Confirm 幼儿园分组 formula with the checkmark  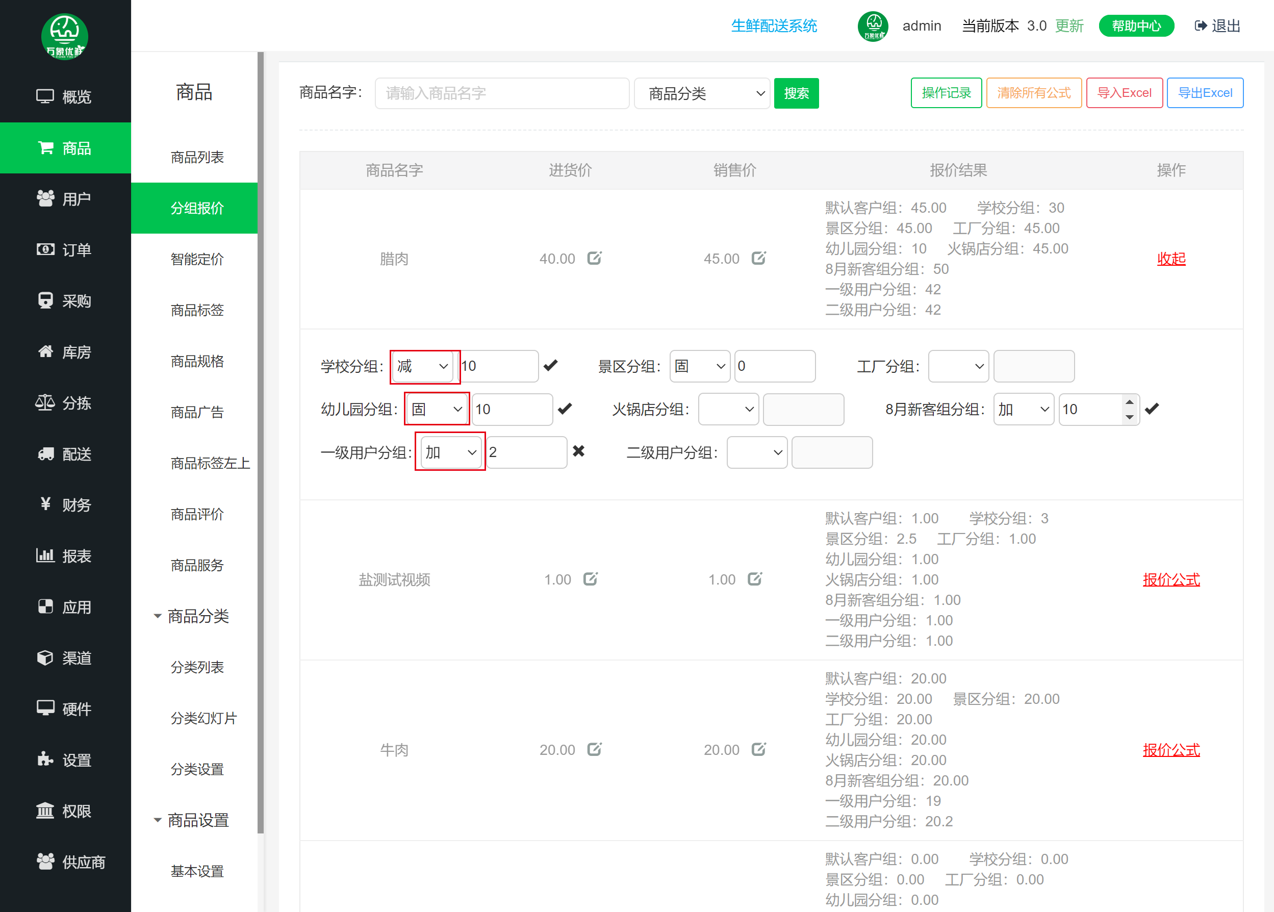click(565, 409)
